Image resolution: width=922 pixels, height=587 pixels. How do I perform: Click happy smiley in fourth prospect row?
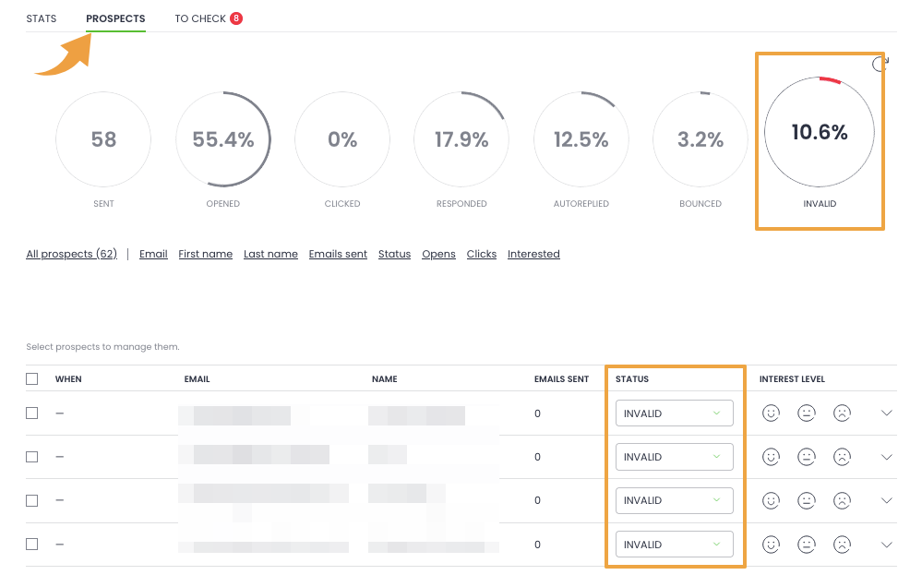[x=771, y=545]
